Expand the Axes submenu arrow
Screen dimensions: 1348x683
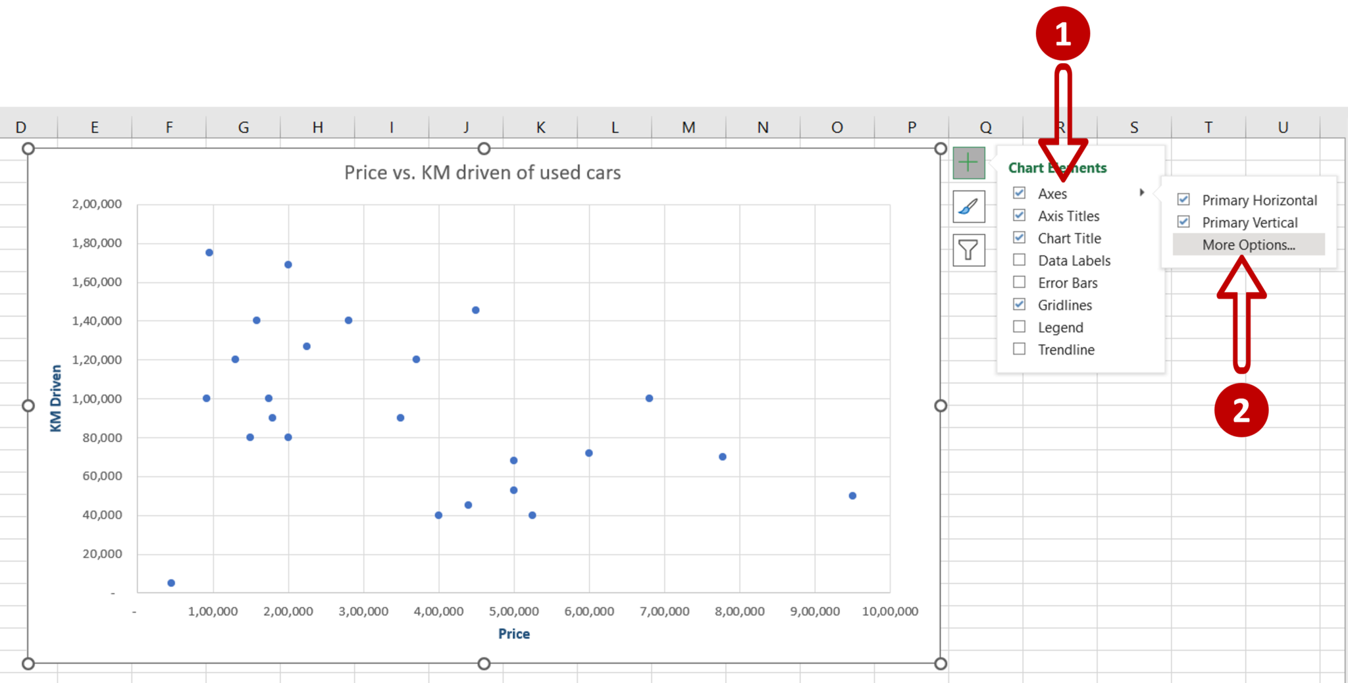pyautogui.click(x=1143, y=192)
